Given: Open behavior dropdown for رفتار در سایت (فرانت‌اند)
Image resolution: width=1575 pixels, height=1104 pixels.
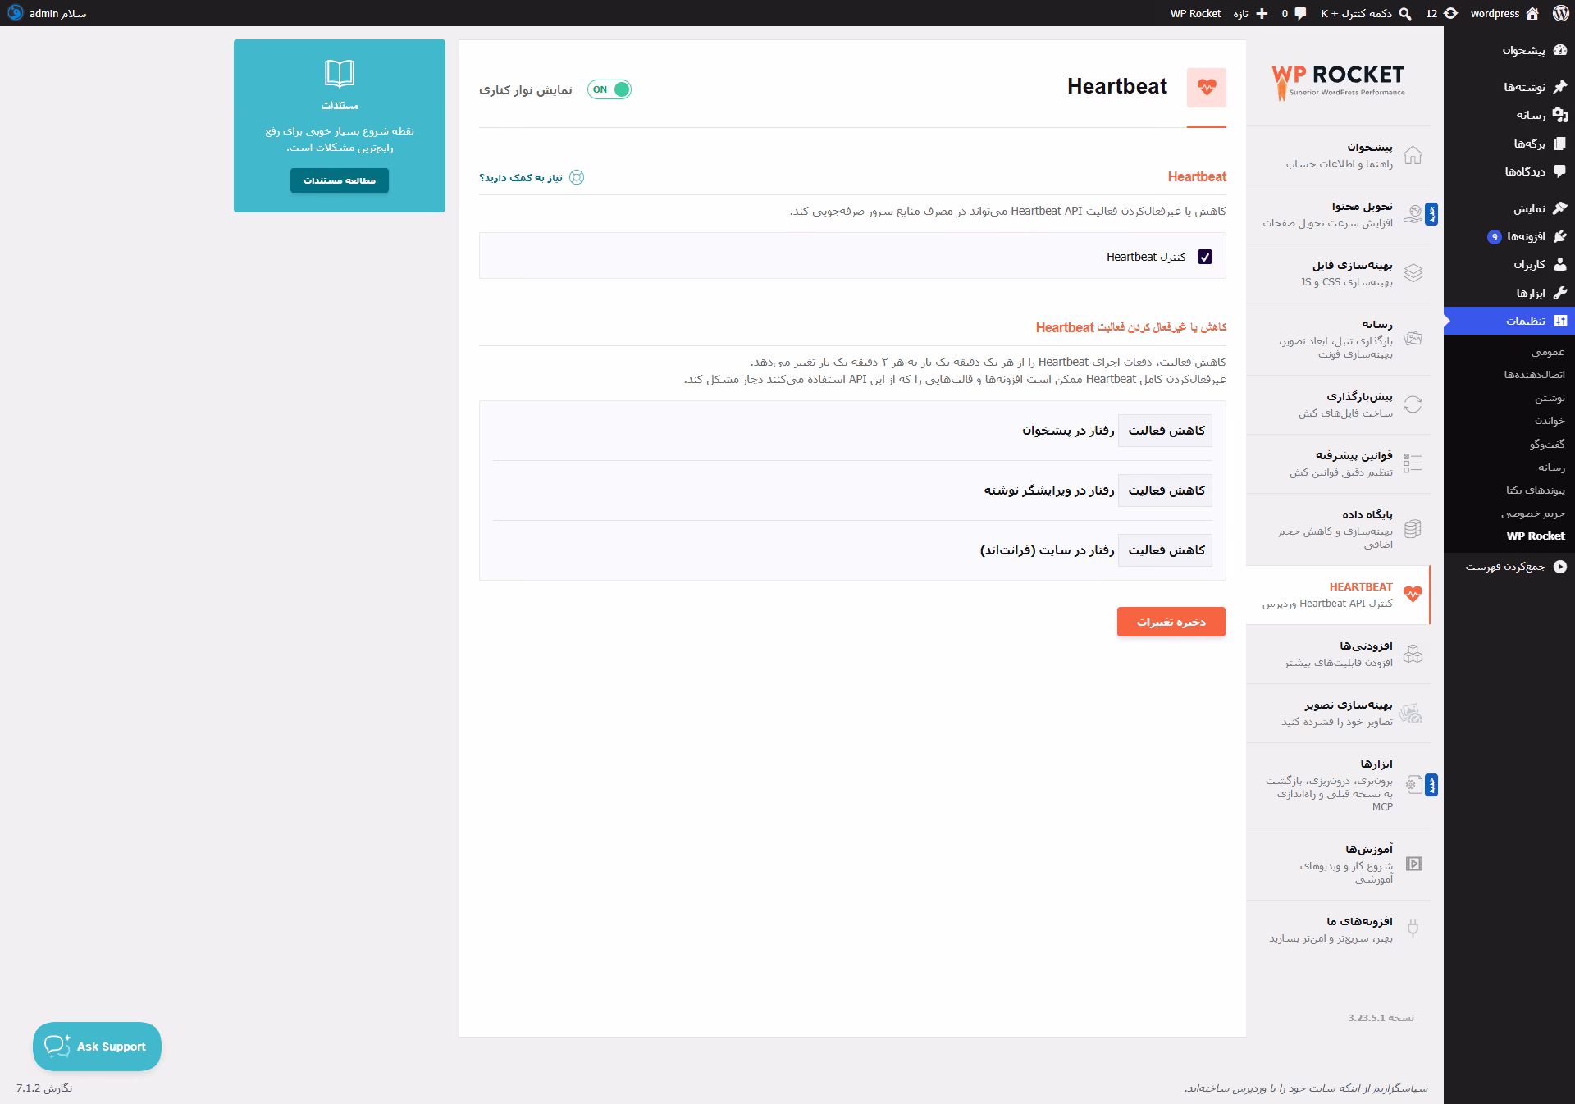Looking at the screenshot, I should pos(1166,550).
